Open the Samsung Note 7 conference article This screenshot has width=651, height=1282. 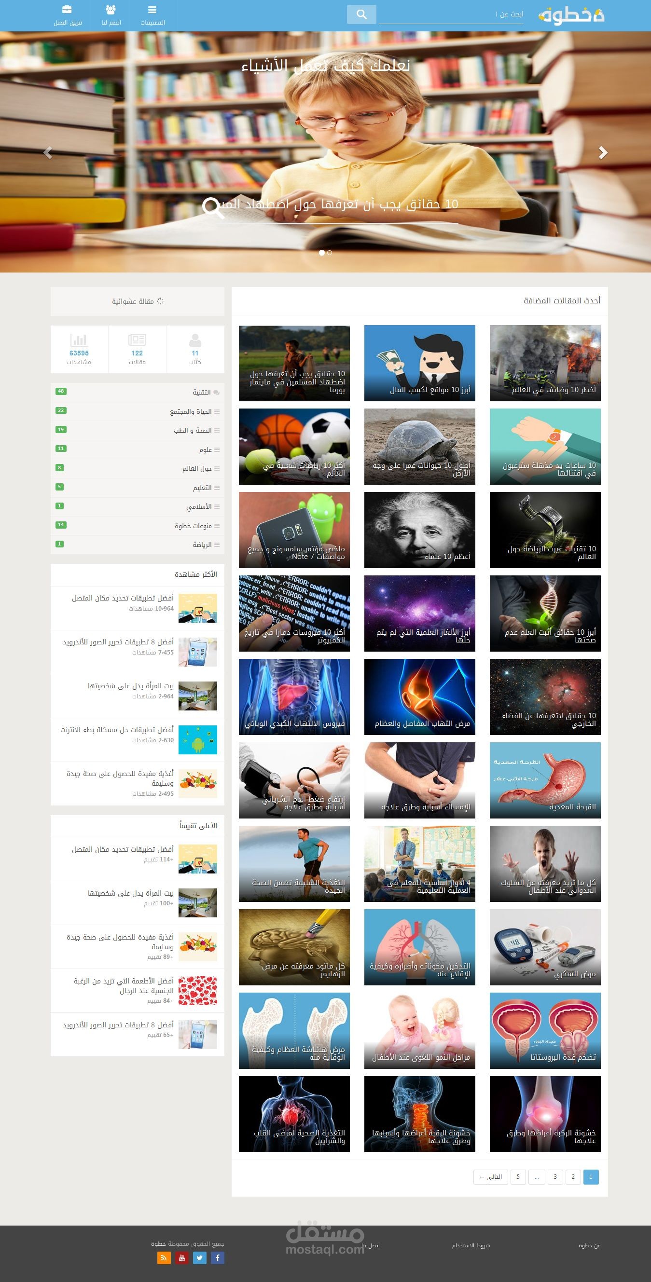(294, 530)
